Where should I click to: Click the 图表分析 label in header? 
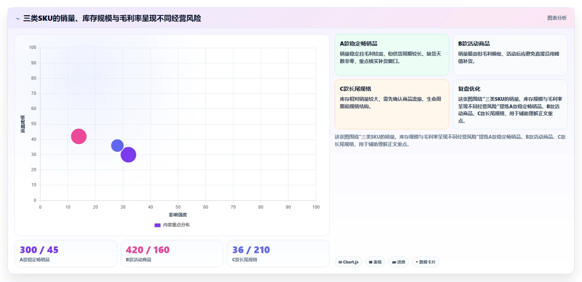tap(557, 18)
